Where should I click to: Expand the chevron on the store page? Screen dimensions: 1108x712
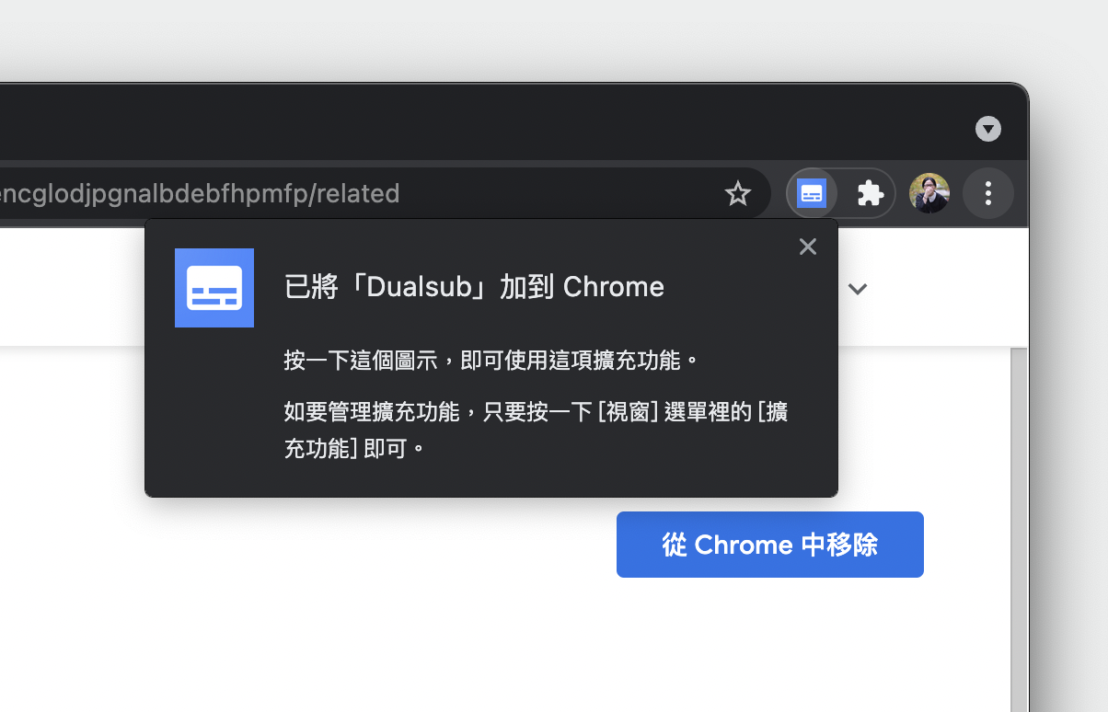coord(858,289)
